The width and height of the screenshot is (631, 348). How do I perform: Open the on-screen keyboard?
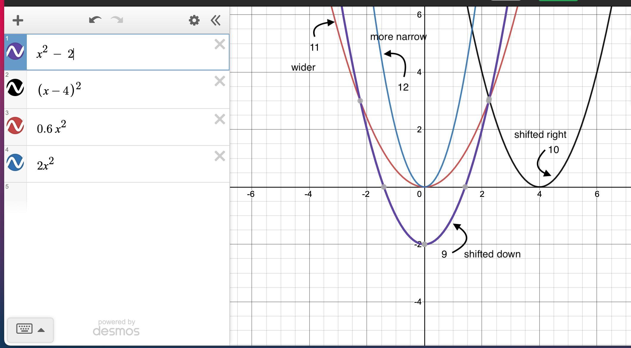[x=24, y=329]
